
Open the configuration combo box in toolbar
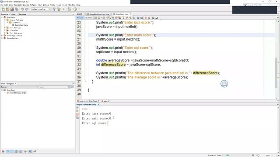click(41, 9)
